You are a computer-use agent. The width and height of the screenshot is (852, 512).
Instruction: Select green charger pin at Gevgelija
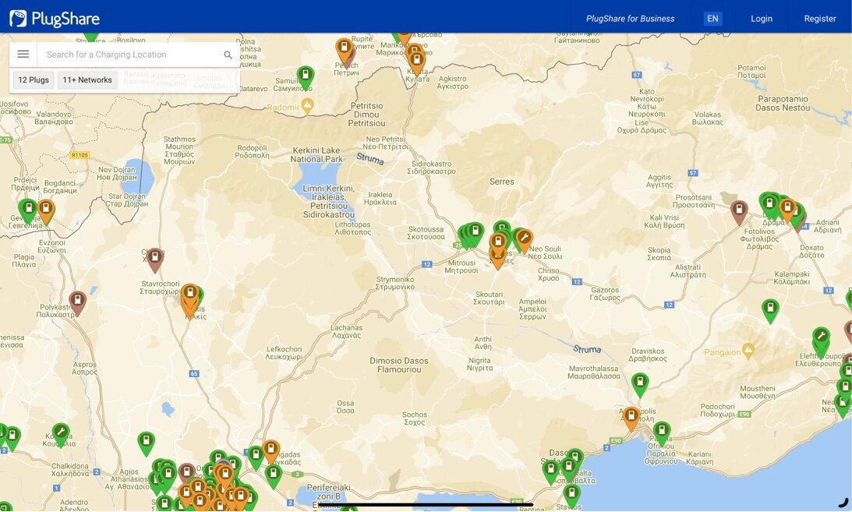click(28, 210)
